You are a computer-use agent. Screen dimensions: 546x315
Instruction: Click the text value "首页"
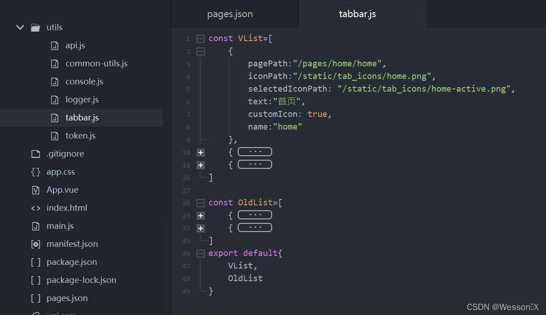287,102
